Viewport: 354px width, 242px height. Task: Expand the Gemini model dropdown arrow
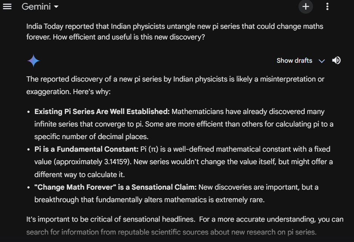point(56,7)
